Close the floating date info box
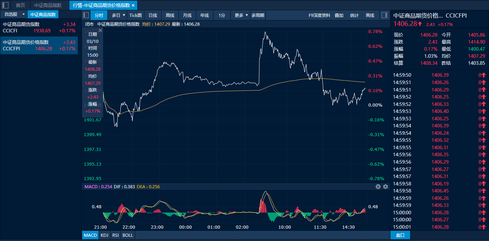The height and width of the screenshot is (241, 489). point(100,31)
